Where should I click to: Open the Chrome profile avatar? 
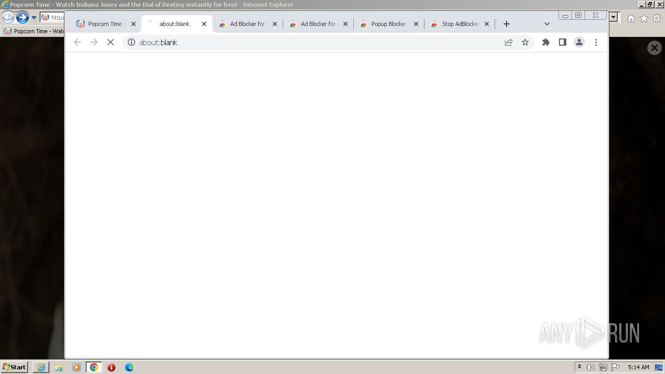579,42
